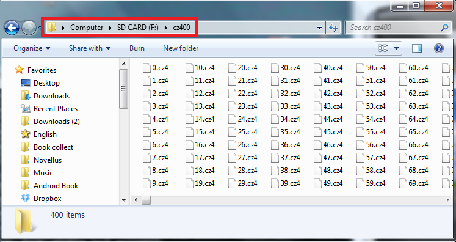Screen dimensions: 456x242
Task: Click the horizontal scrollbar right arrow
Action: click(x=447, y=200)
